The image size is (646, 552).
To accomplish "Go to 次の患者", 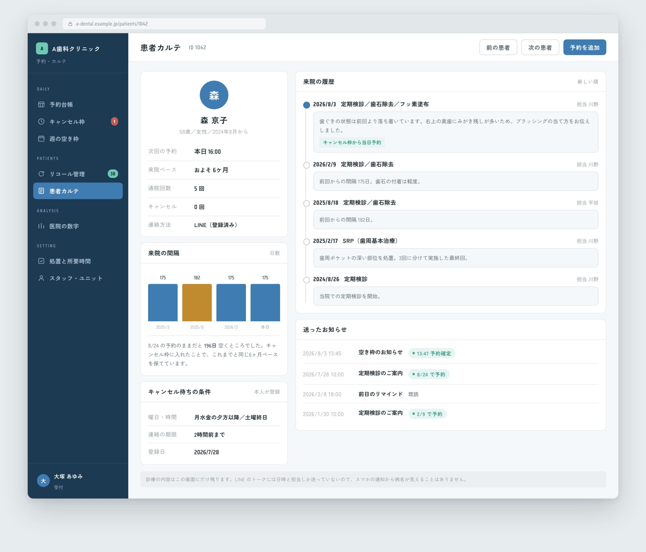I will 540,47.
